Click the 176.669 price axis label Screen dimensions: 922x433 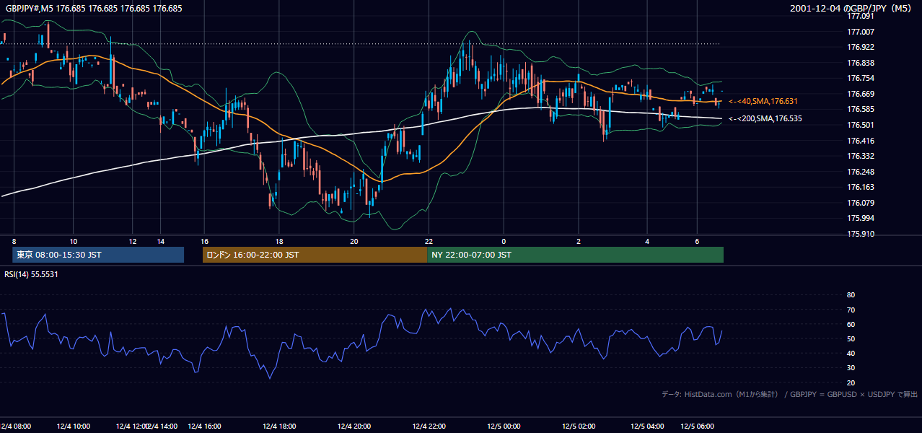[x=860, y=94]
